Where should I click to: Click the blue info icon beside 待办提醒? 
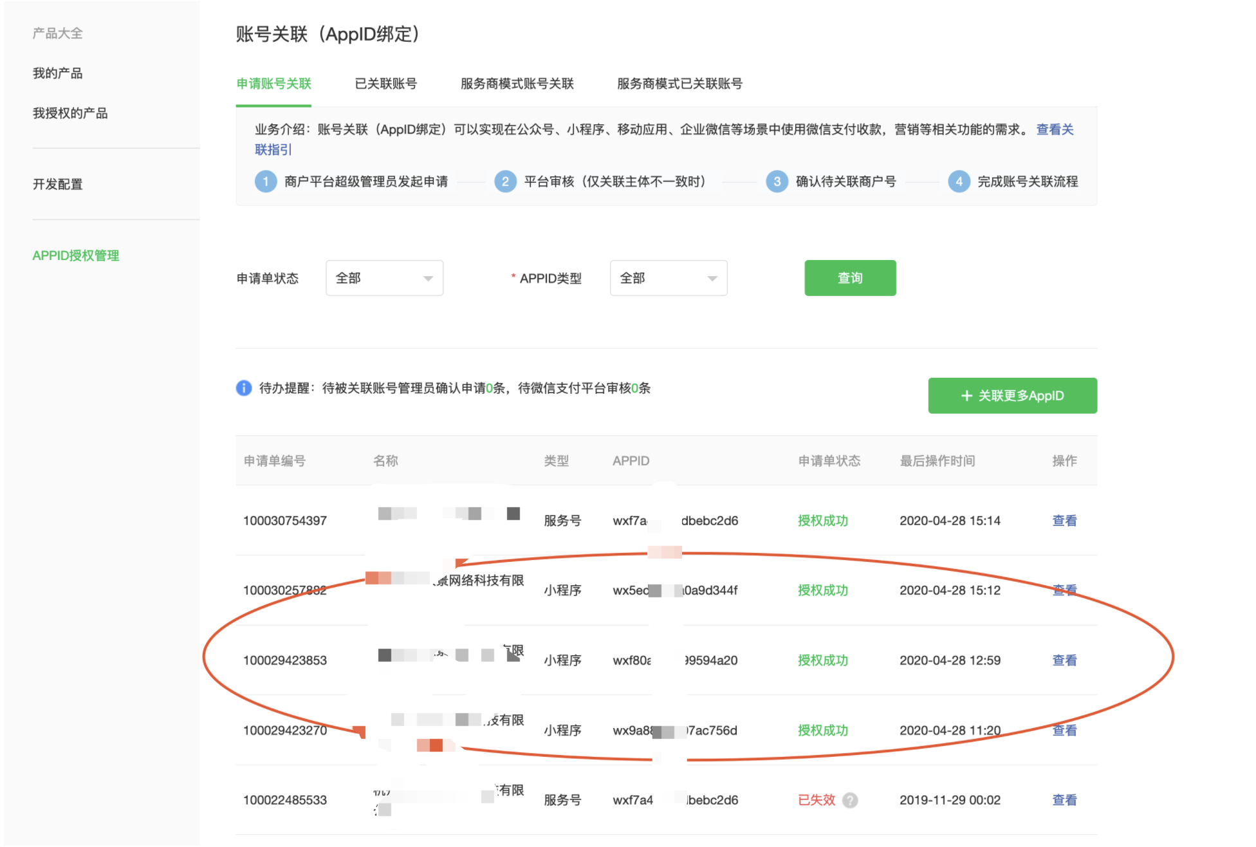click(244, 388)
